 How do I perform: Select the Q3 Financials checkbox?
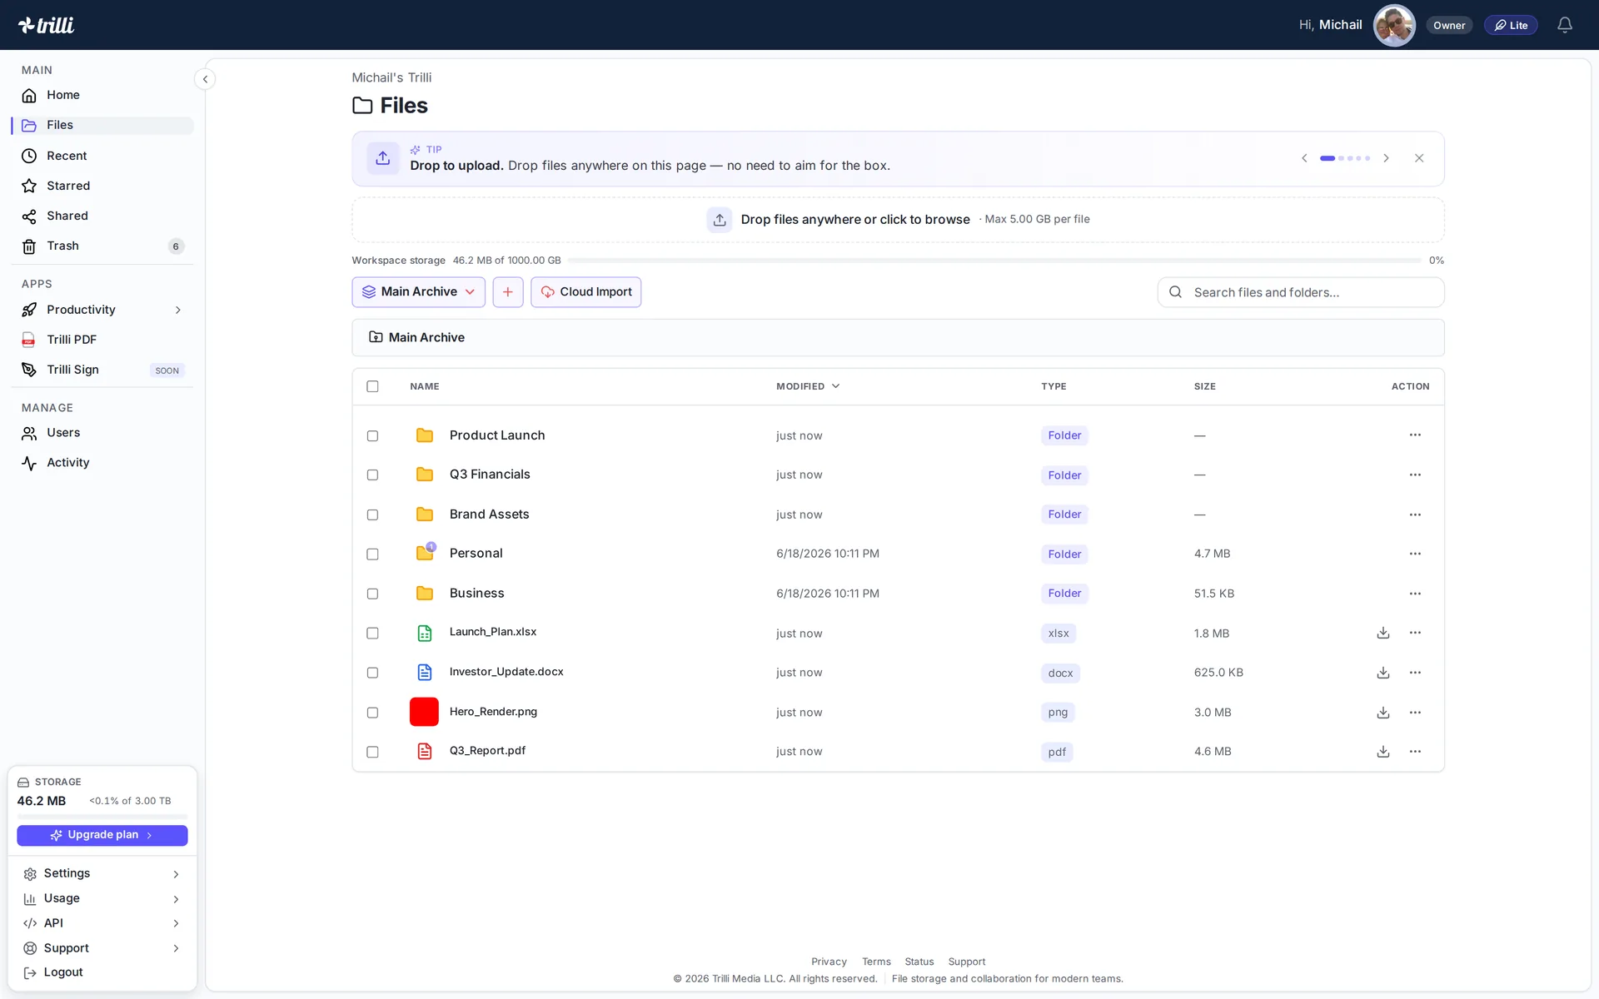click(372, 475)
